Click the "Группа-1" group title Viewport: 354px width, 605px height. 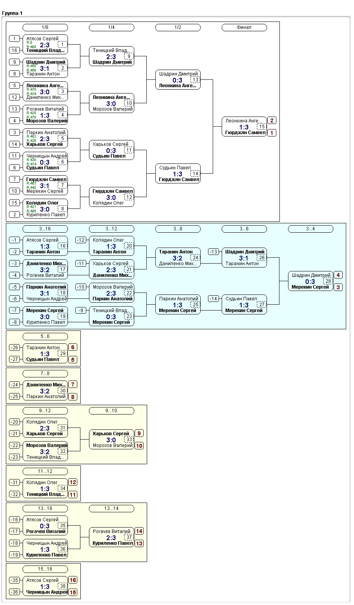point(12,13)
